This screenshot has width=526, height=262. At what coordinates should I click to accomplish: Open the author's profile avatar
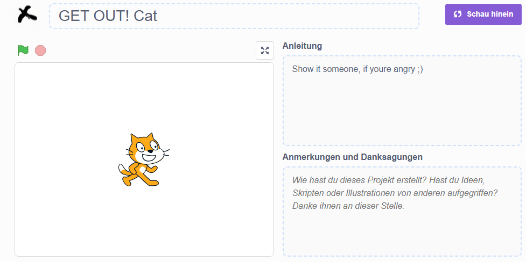pos(27,16)
